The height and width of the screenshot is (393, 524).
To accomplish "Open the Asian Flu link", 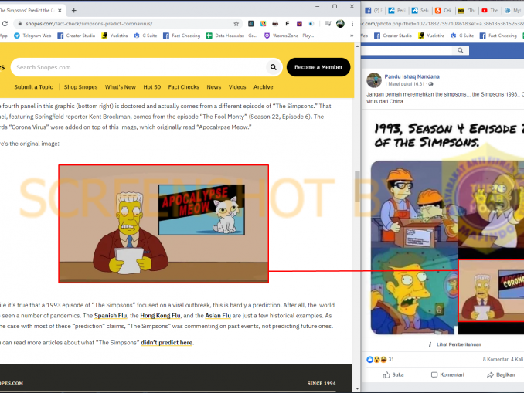I will pyautogui.click(x=218, y=316).
